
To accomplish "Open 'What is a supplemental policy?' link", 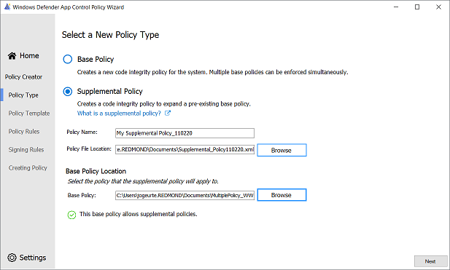I will coord(119,114).
